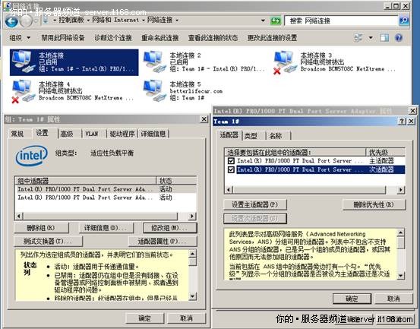Image resolution: width=420 pixels, height=329 pixels.
Task: Click left scroll arrow of 组中适配器 list
Action: click(19, 216)
